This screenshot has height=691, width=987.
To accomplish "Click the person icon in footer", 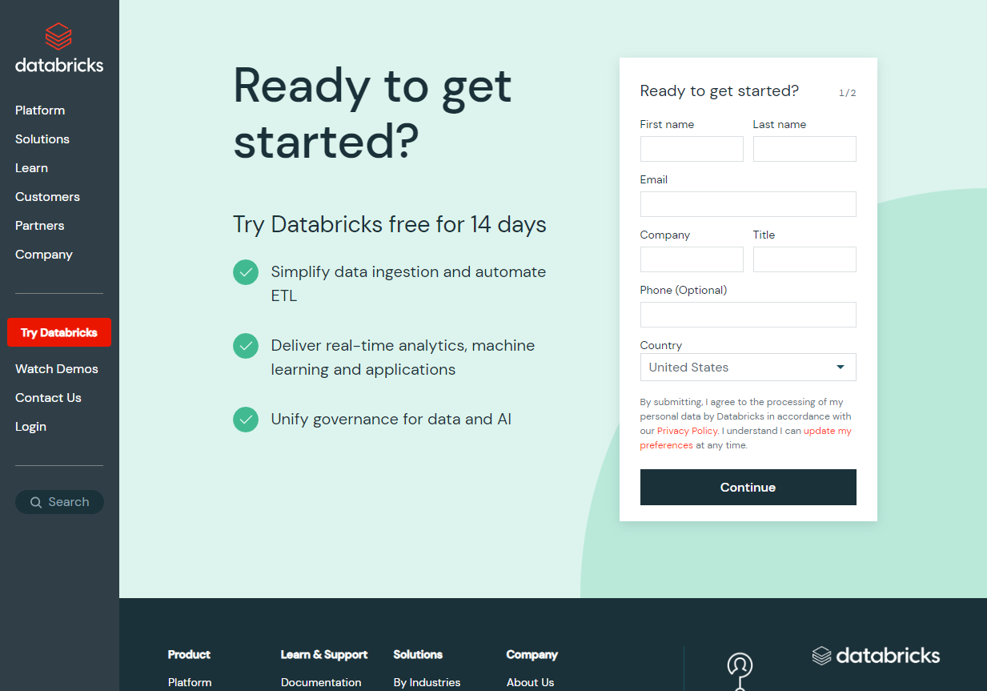I will 740,670.
